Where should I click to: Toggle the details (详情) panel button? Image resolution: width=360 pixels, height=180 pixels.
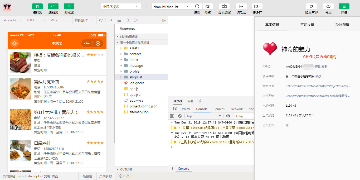pyautogui.click(x=344, y=6)
